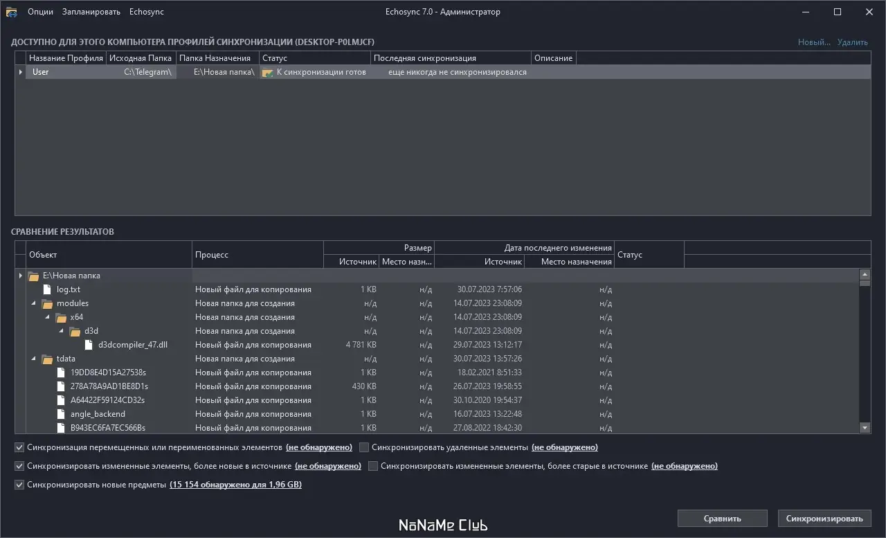Click the tdata folder icon
Screen dimensions: 886x538
pyautogui.click(x=47, y=359)
